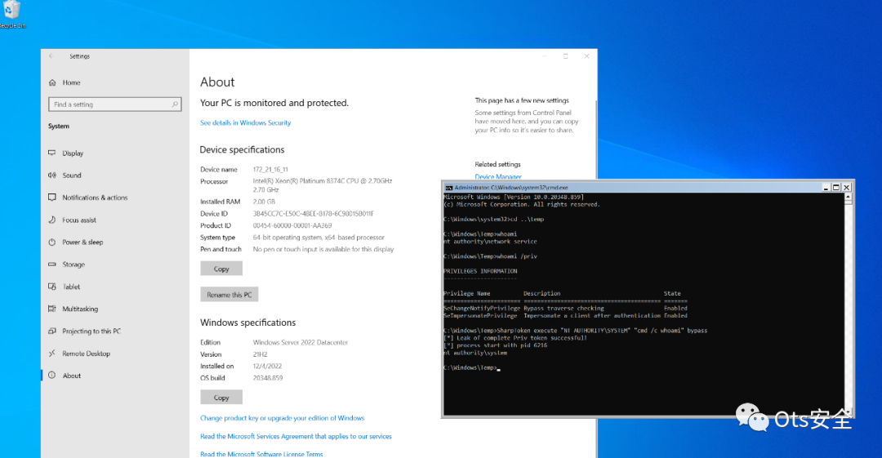The height and width of the screenshot is (458, 882).
Task: Click the Settings back arrow
Action: pos(51,56)
